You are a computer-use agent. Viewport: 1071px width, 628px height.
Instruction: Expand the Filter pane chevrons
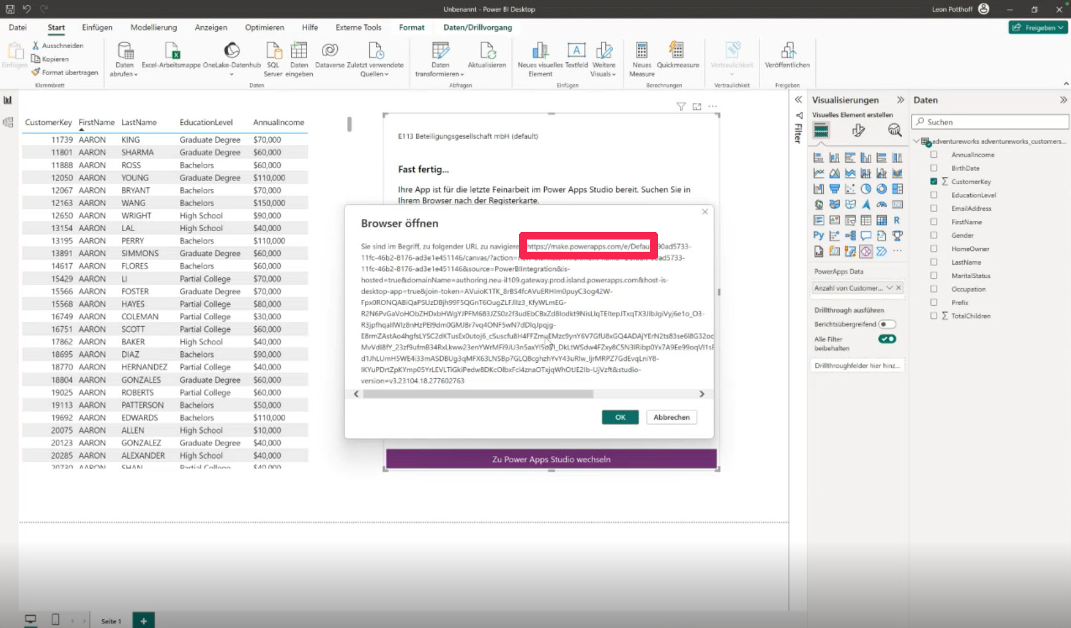[798, 100]
